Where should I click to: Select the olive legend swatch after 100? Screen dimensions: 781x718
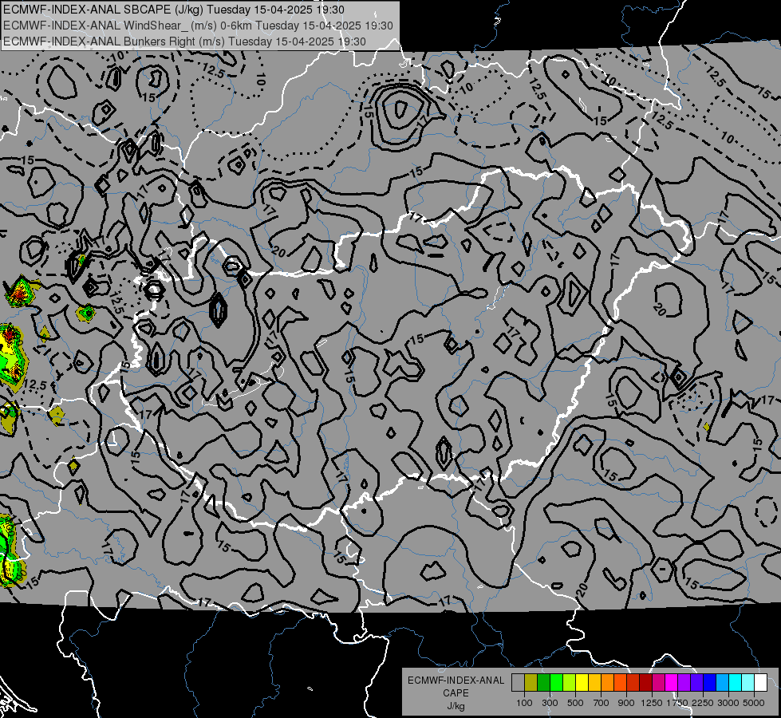(531, 683)
